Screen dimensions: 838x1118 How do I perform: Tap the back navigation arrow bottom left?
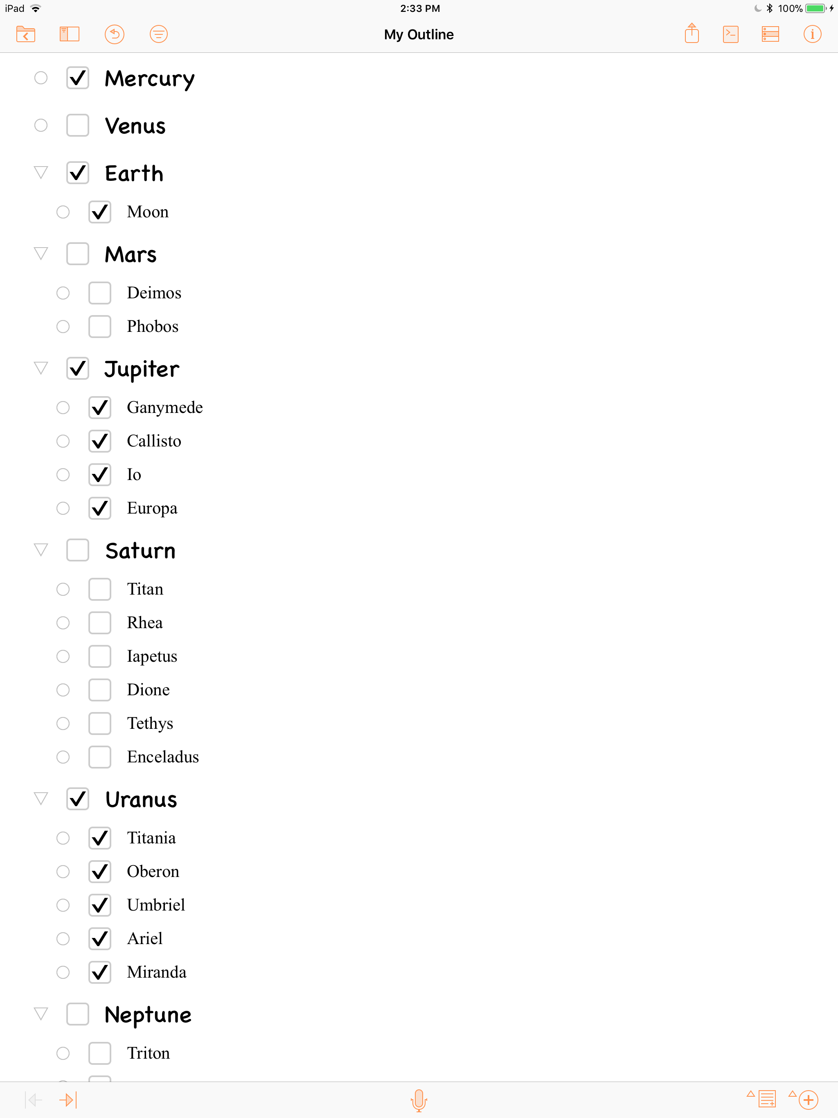[x=34, y=1100]
